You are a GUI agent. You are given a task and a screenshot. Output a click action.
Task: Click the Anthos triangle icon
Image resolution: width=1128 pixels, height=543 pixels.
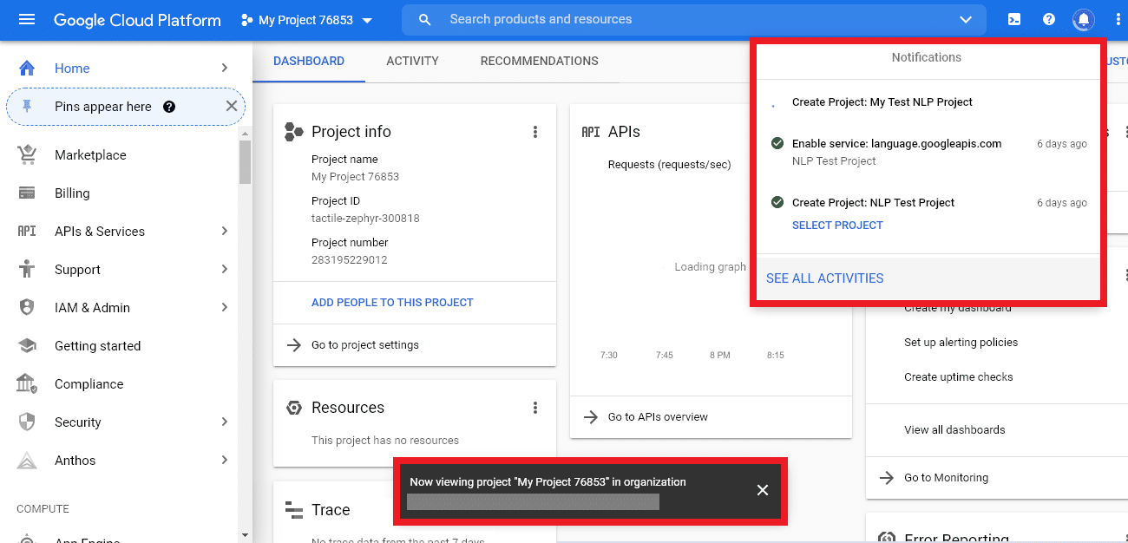tap(27, 461)
